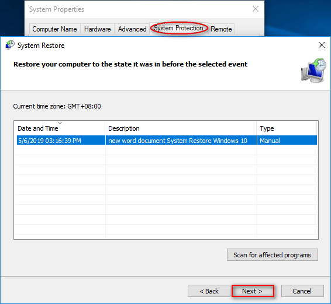The width and height of the screenshot is (331, 304).
Task: Close the System Restore dialog
Action: tap(322, 45)
